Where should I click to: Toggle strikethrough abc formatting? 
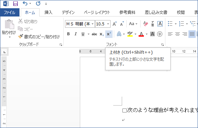click(94, 34)
